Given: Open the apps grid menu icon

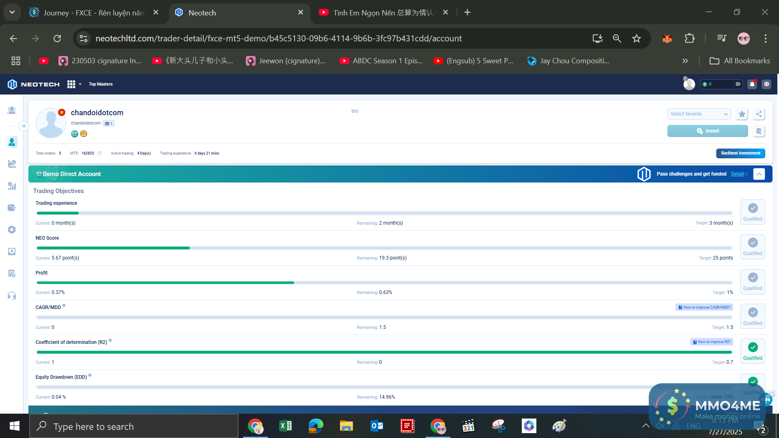Looking at the screenshot, I should click(71, 84).
